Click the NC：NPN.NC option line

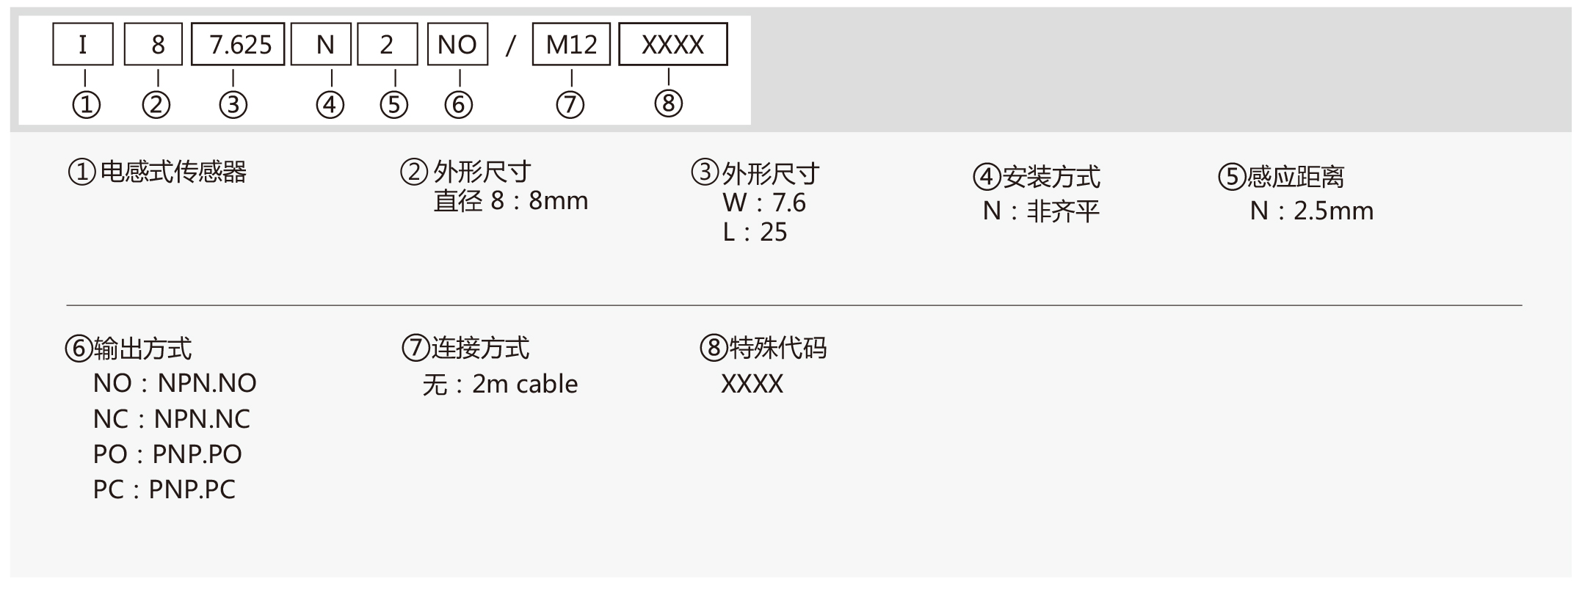click(172, 419)
